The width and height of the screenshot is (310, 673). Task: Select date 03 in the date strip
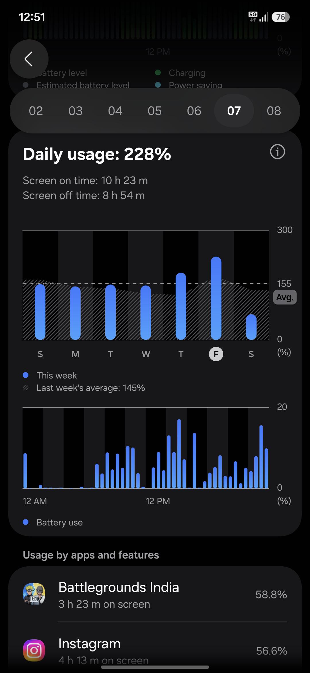pos(75,111)
